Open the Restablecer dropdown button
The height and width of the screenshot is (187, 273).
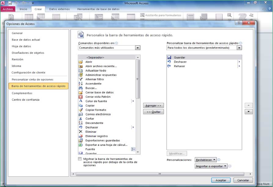click(206, 160)
